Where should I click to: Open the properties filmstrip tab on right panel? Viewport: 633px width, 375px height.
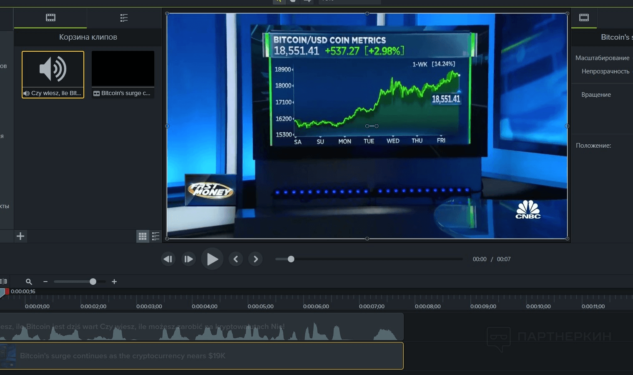pos(584,18)
